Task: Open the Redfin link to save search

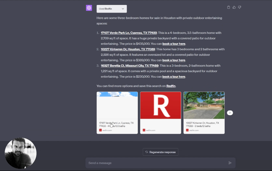Action: [171, 86]
